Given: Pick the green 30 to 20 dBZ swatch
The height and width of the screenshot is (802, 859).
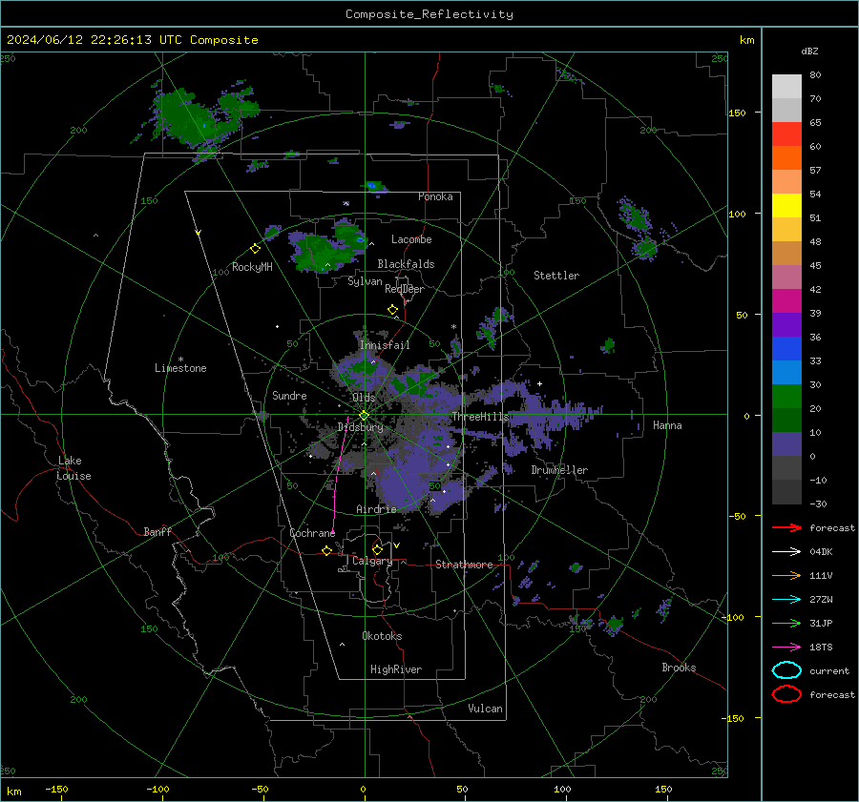Looking at the screenshot, I should click(786, 397).
